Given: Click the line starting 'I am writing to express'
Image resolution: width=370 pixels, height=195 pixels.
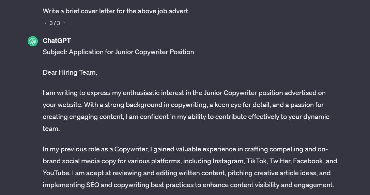Looking at the screenshot, I should coord(184,93).
